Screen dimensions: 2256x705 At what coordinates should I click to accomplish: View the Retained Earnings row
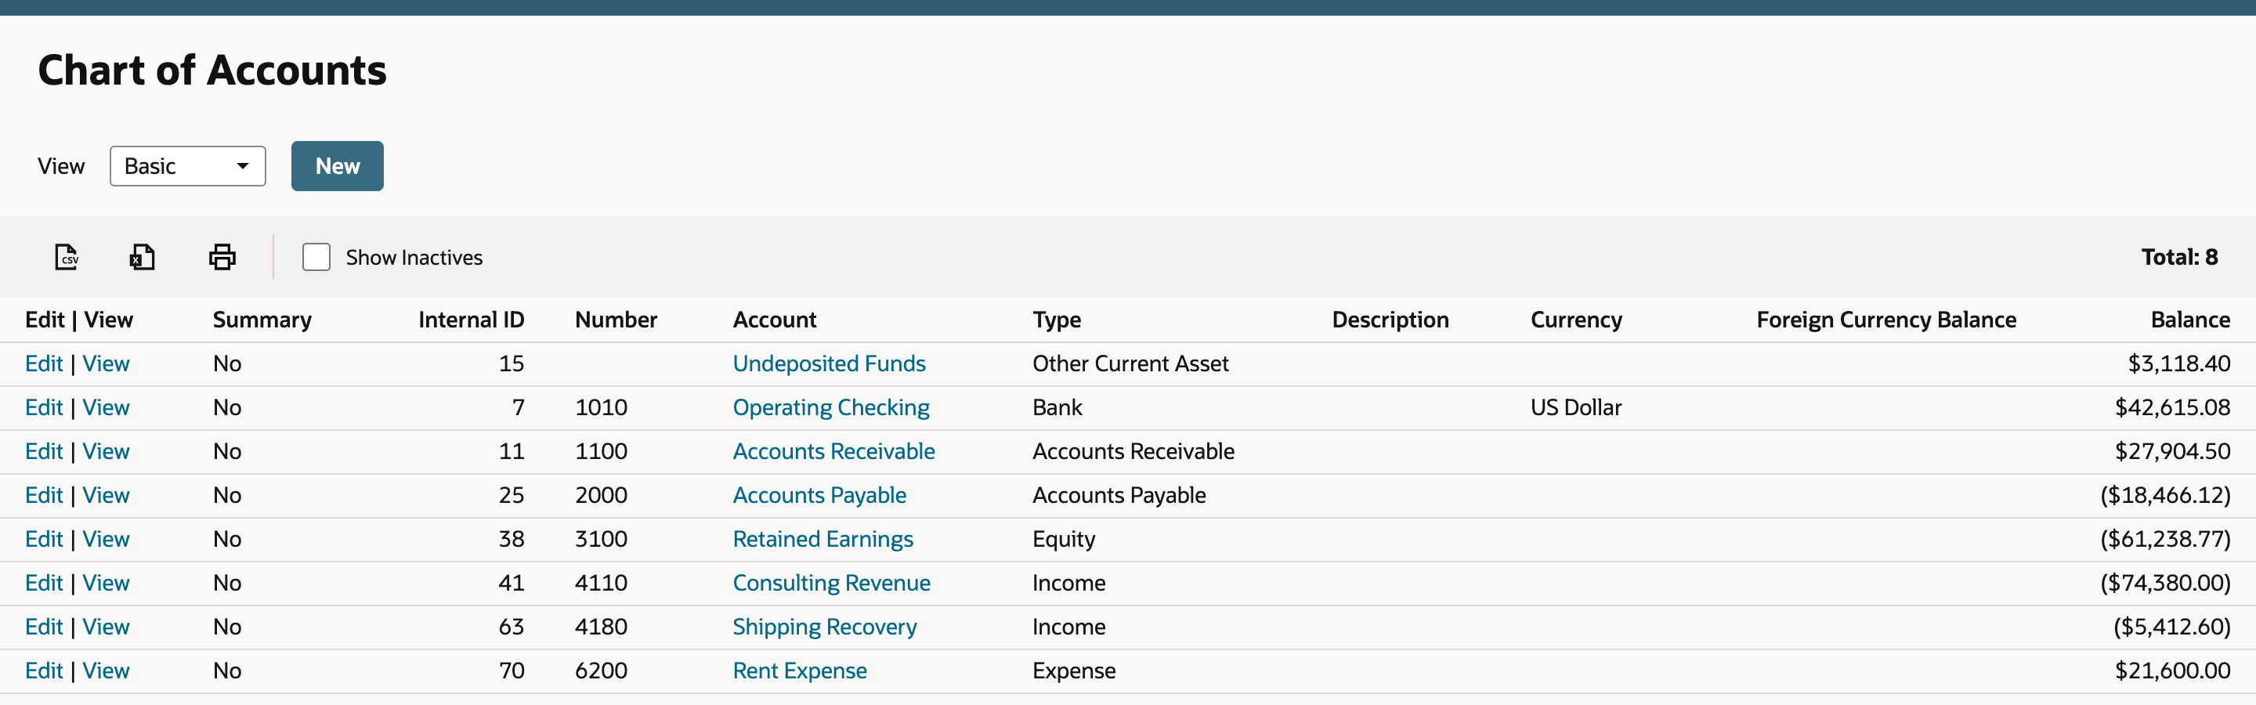[x=106, y=539]
